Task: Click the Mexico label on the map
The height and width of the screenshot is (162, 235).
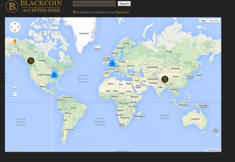Action: 43,86
